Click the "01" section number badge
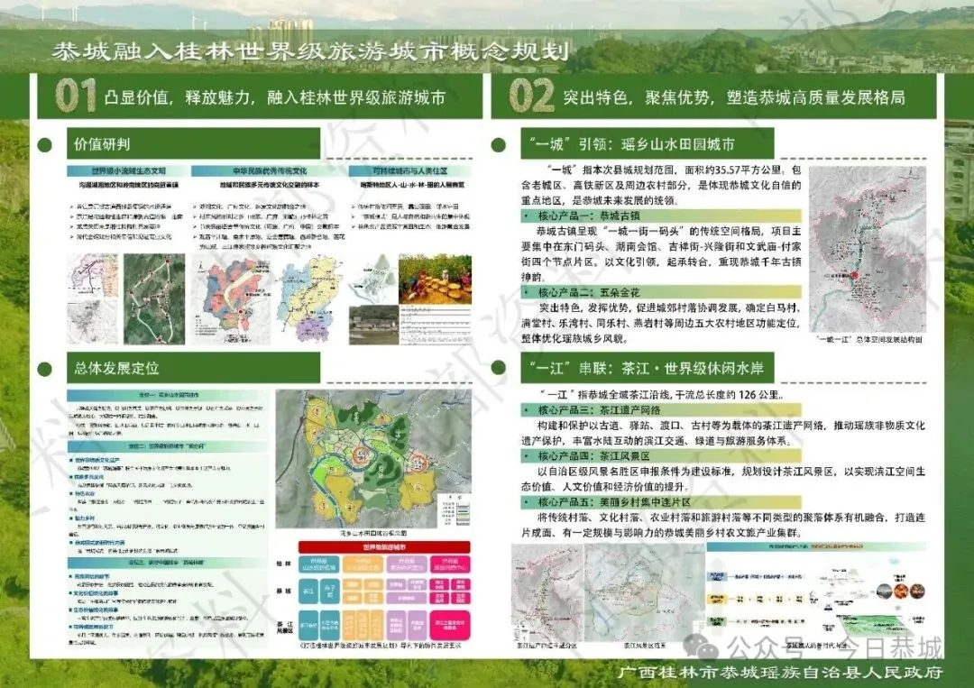This screenshot has width=974, height=688. pyautogui.click(x=73, y=95)
